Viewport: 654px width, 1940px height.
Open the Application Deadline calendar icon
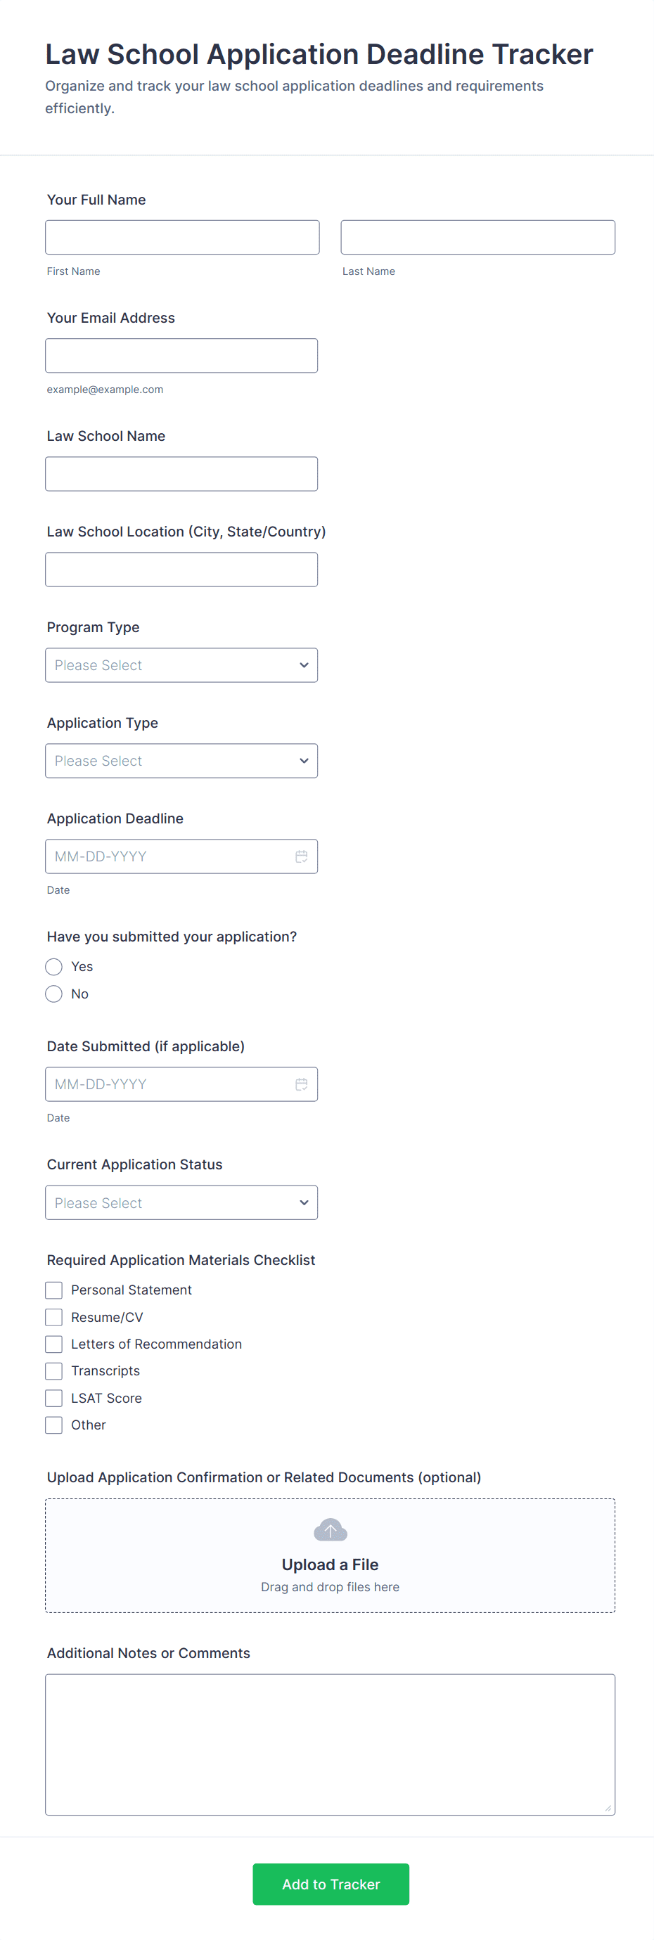(302, 856)
